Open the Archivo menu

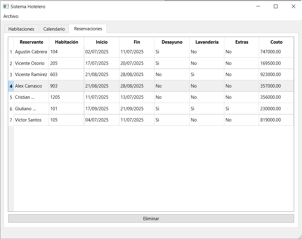[11, 16]
